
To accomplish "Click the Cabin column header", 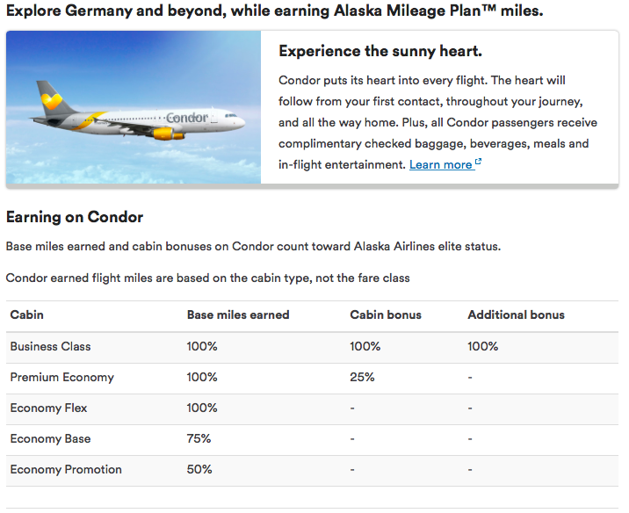I will (26, 314).
